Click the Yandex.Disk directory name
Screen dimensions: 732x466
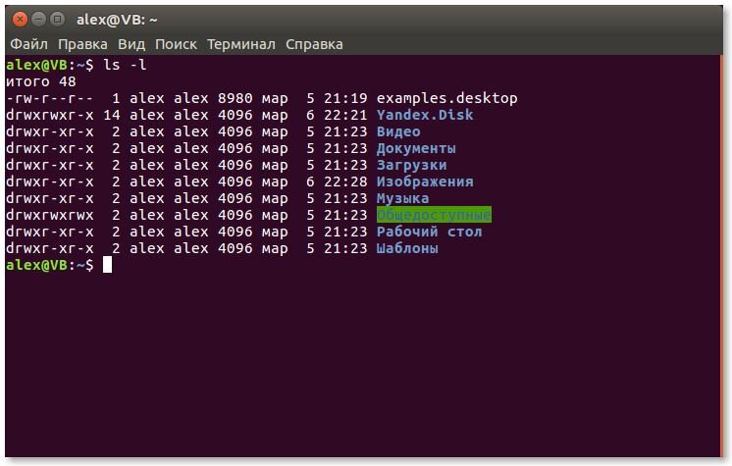425,115
